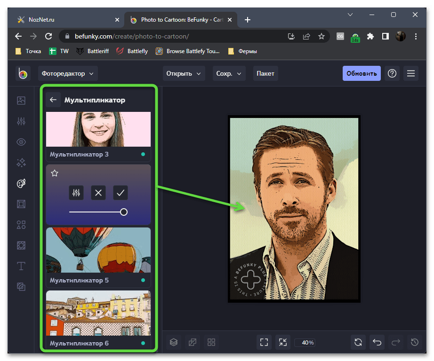Open the Battlefly bookmark
This screenshot has width=434, height=361.
132,51
